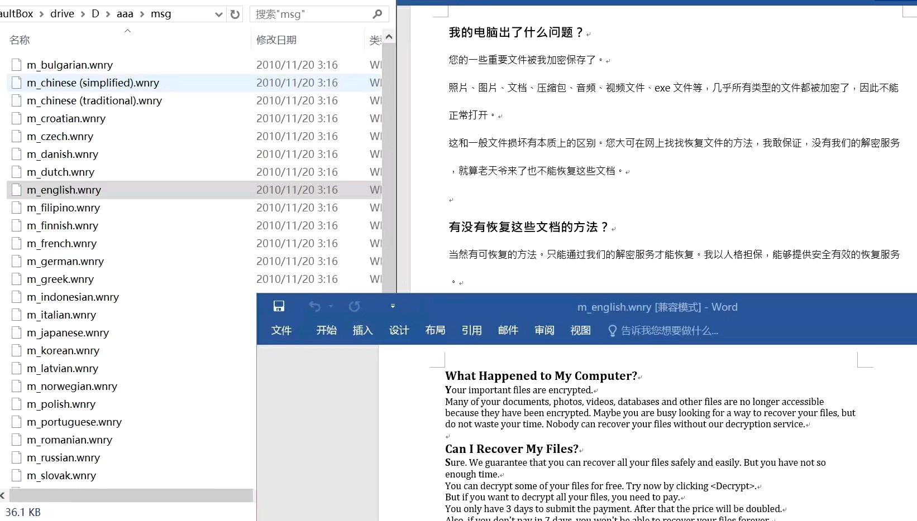Click heading What Happened to My Computer?
The width and height of the screenshot is (917, 521).
tap(541, 376)
